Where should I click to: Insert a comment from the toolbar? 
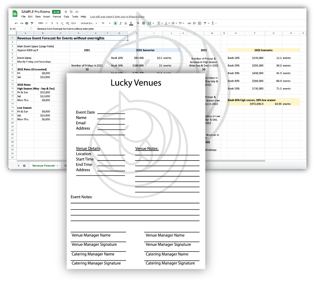click(x=194, y=23)
